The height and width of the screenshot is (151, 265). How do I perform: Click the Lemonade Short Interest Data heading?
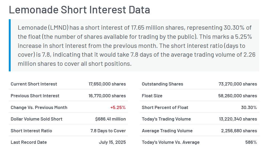click(x=79, y=10)
